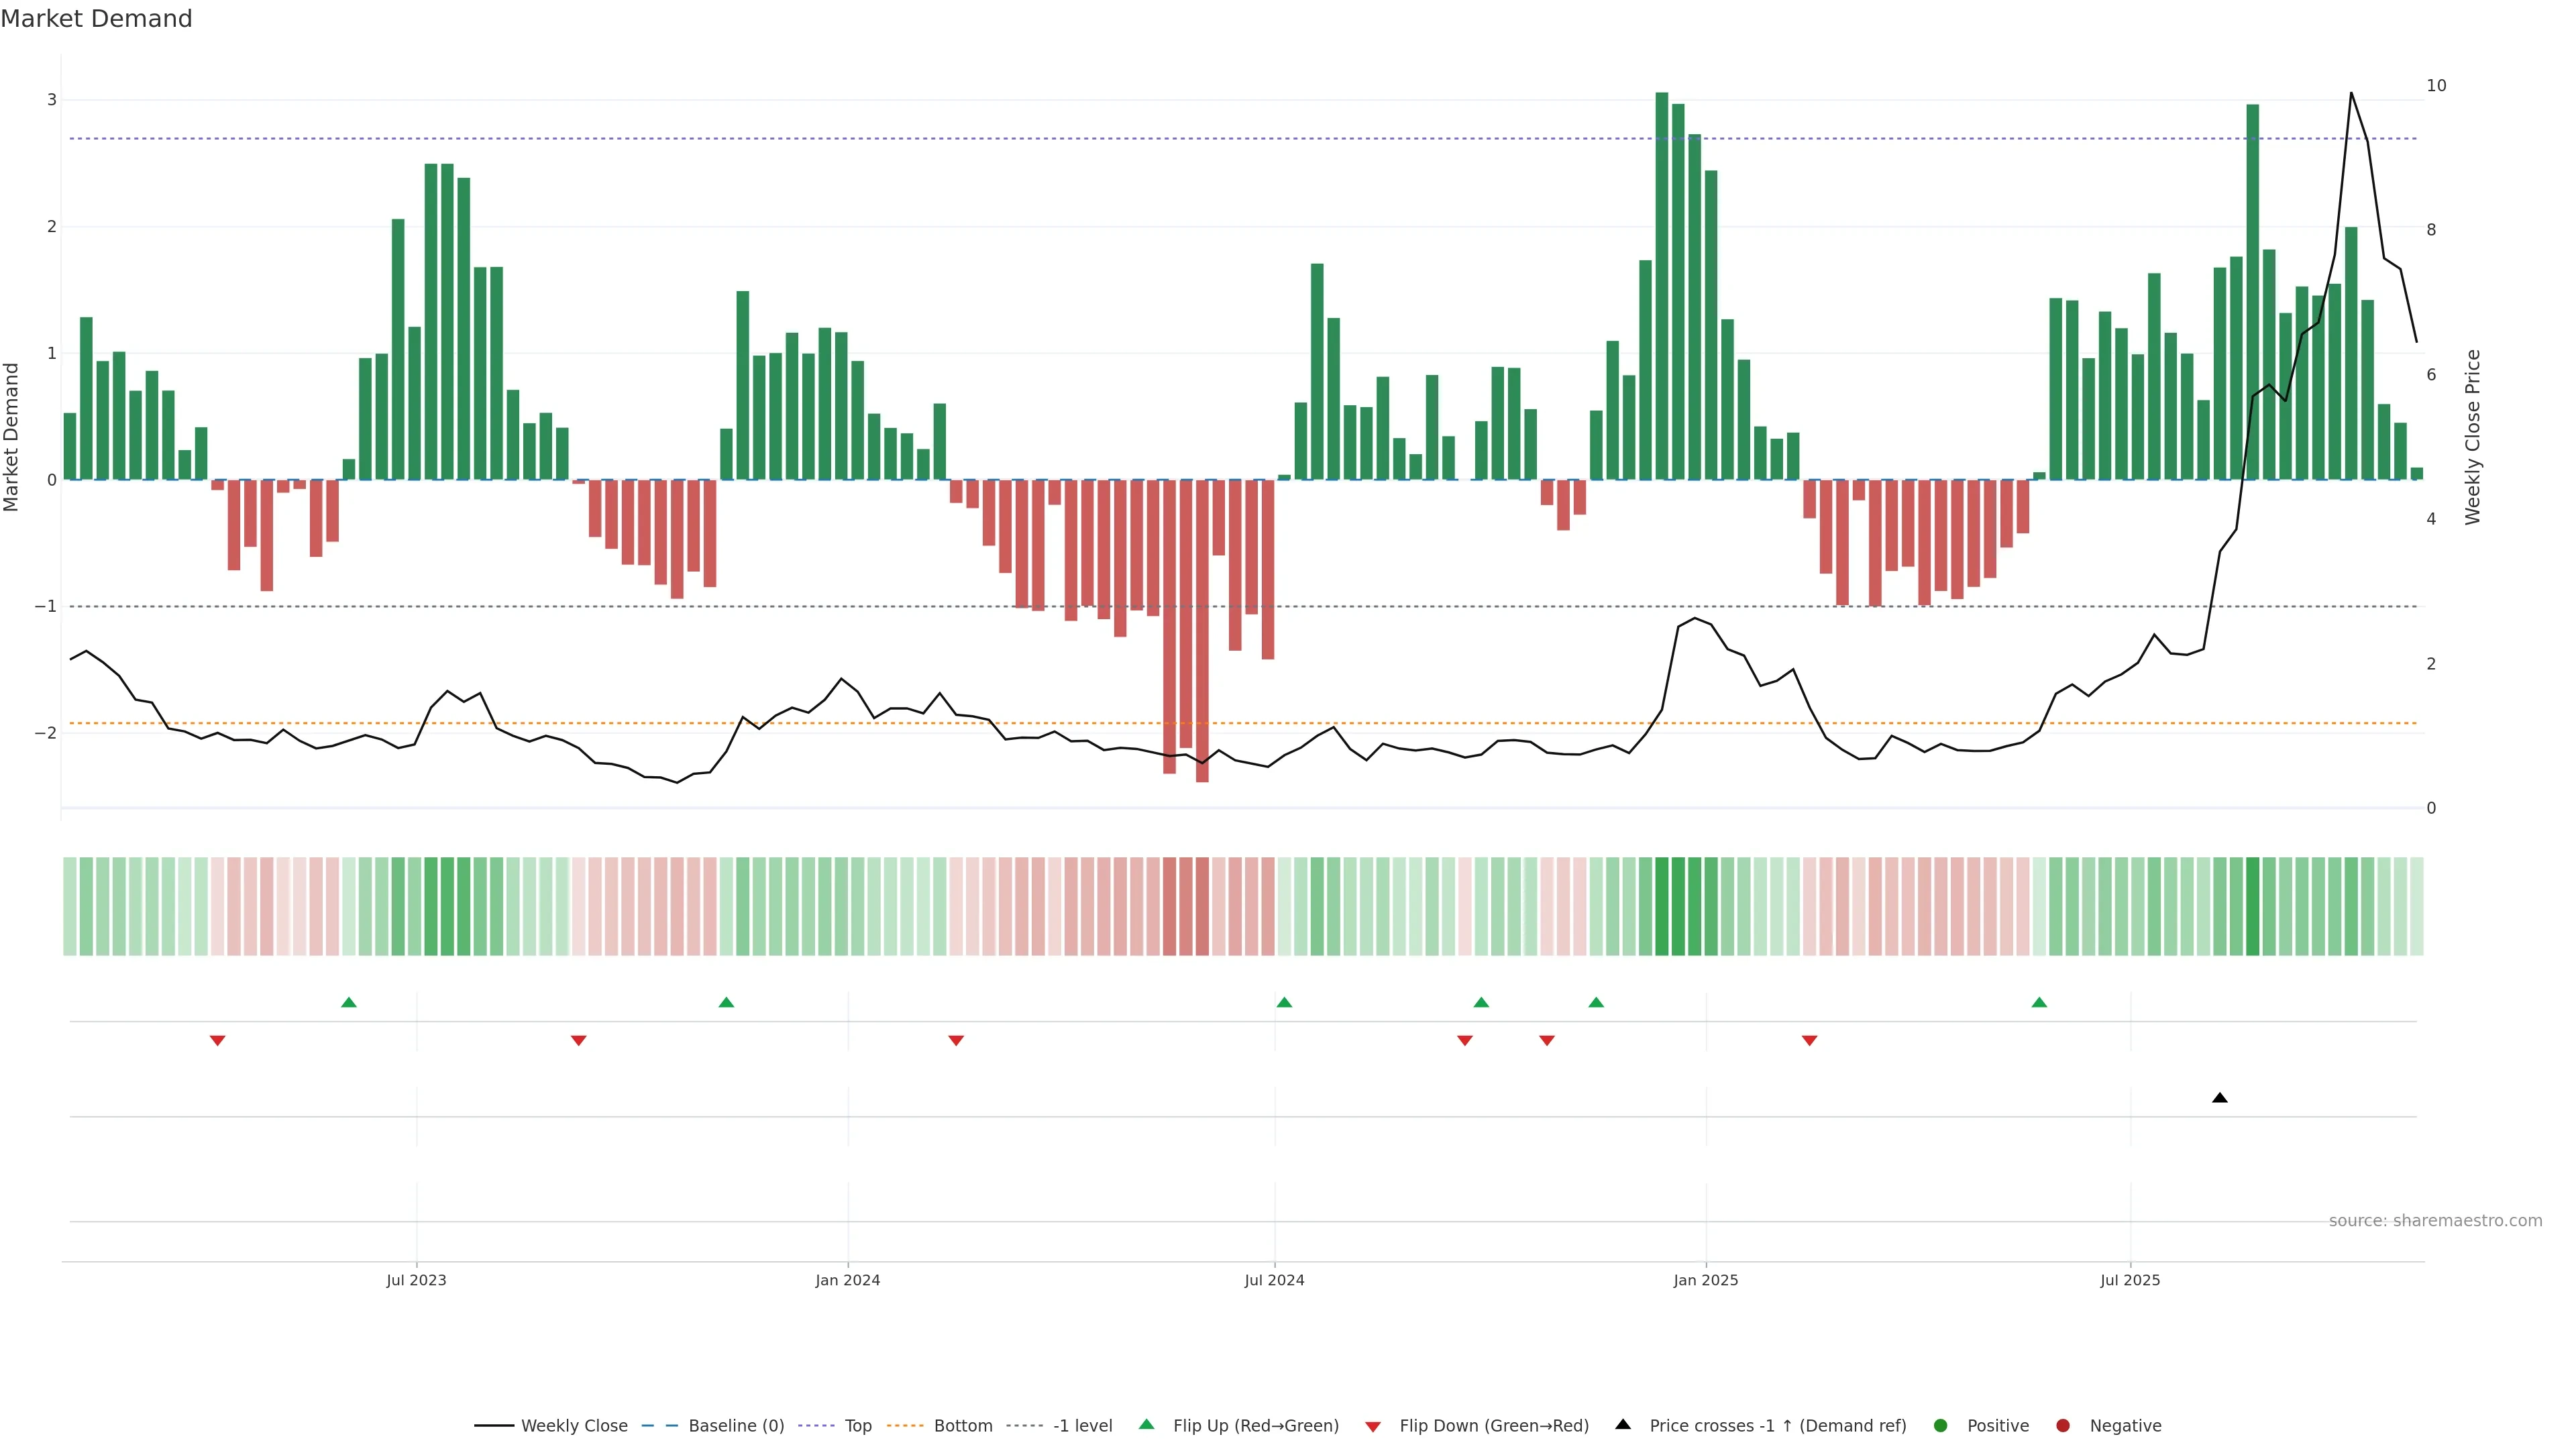The width and height of the screenshot is (2576, 1449).
Task: Click the Market Demand chart title
Action: 96,19
